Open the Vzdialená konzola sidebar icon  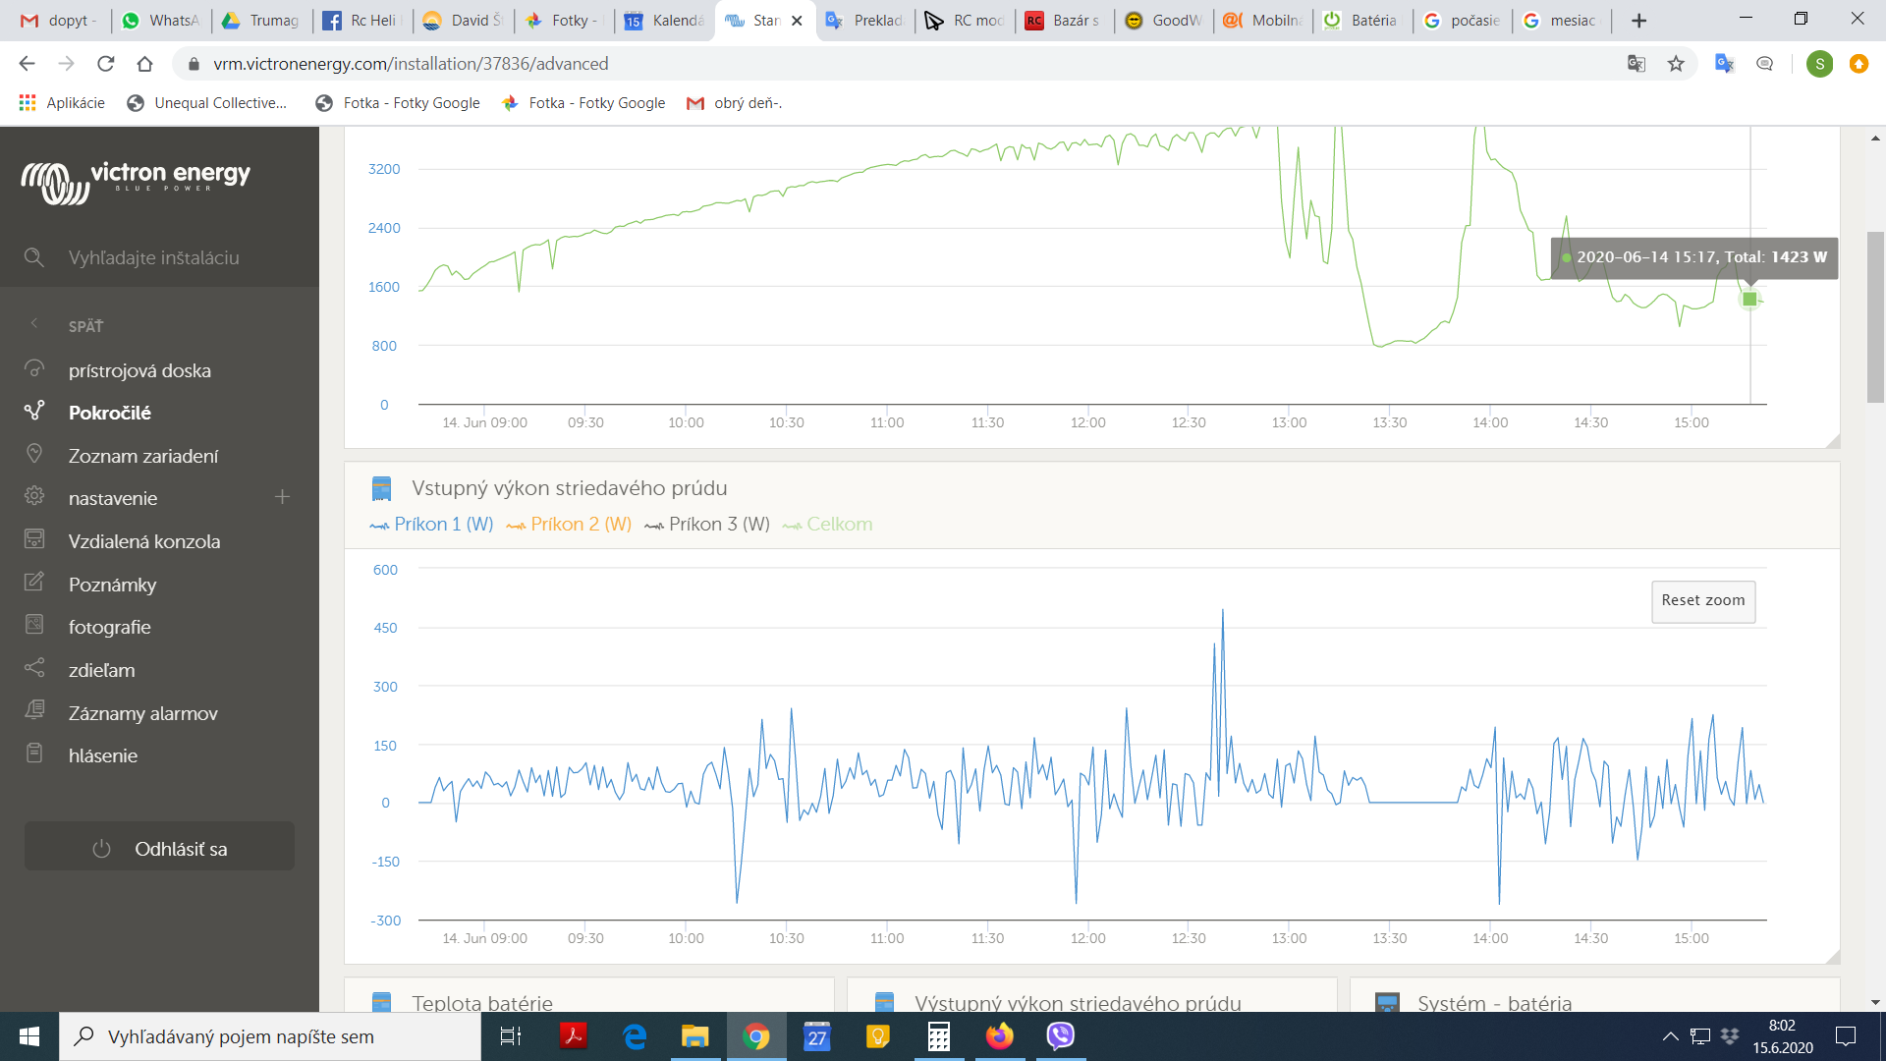point(34,539)
